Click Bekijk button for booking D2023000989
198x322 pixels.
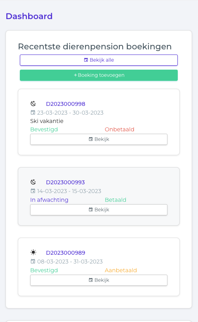point(99,280)
